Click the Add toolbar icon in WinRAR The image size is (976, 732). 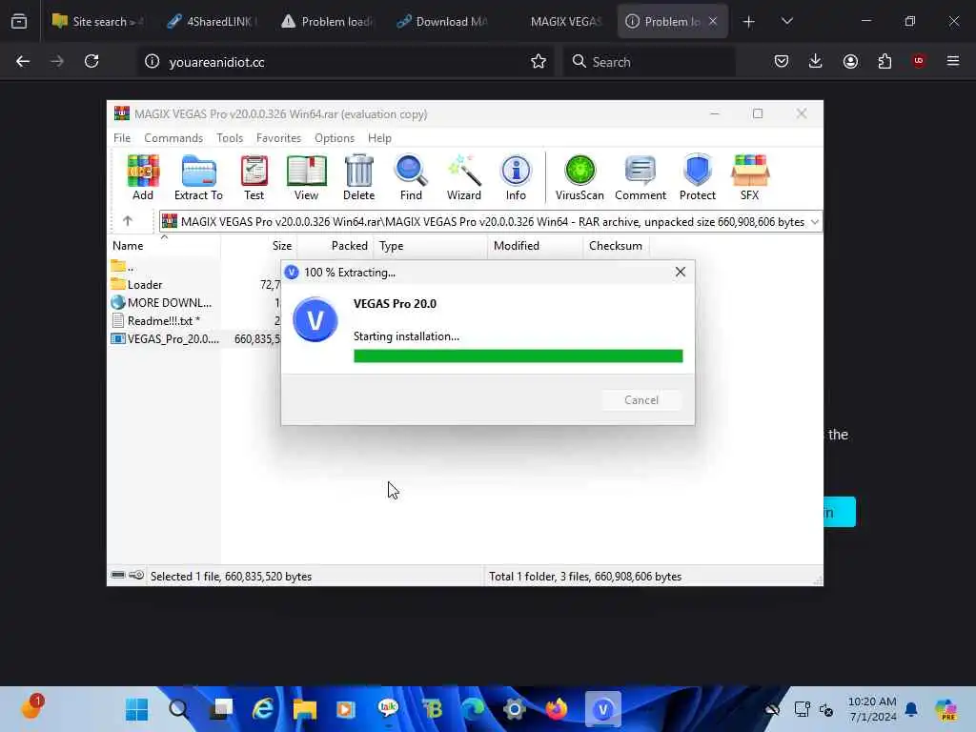pos(143,177)
